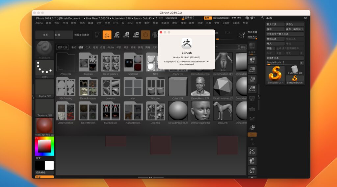
Task: Toggle the LightBox button
Action: [x=64, y=35]
